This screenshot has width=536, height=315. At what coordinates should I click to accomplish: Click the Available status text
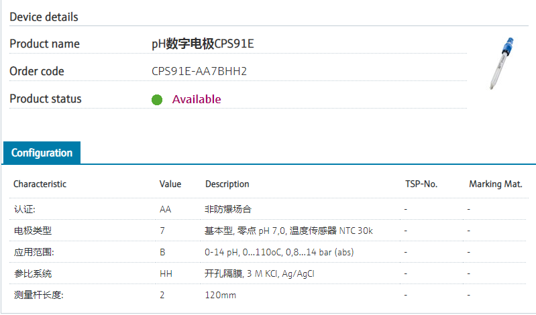[x=197, y=99]
